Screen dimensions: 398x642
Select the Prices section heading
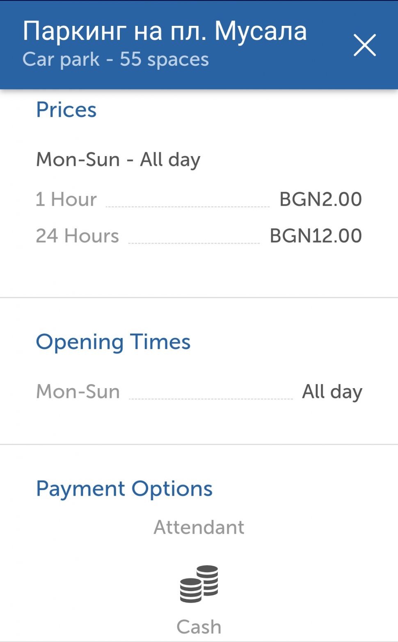[x=66, y=110]
